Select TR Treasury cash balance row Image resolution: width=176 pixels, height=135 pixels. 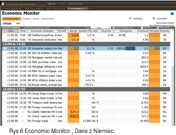[x=86, y=103]
